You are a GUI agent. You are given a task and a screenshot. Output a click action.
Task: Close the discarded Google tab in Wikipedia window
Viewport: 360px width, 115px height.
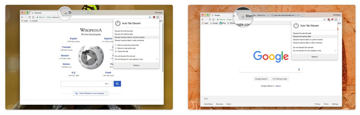pos(88,13)
